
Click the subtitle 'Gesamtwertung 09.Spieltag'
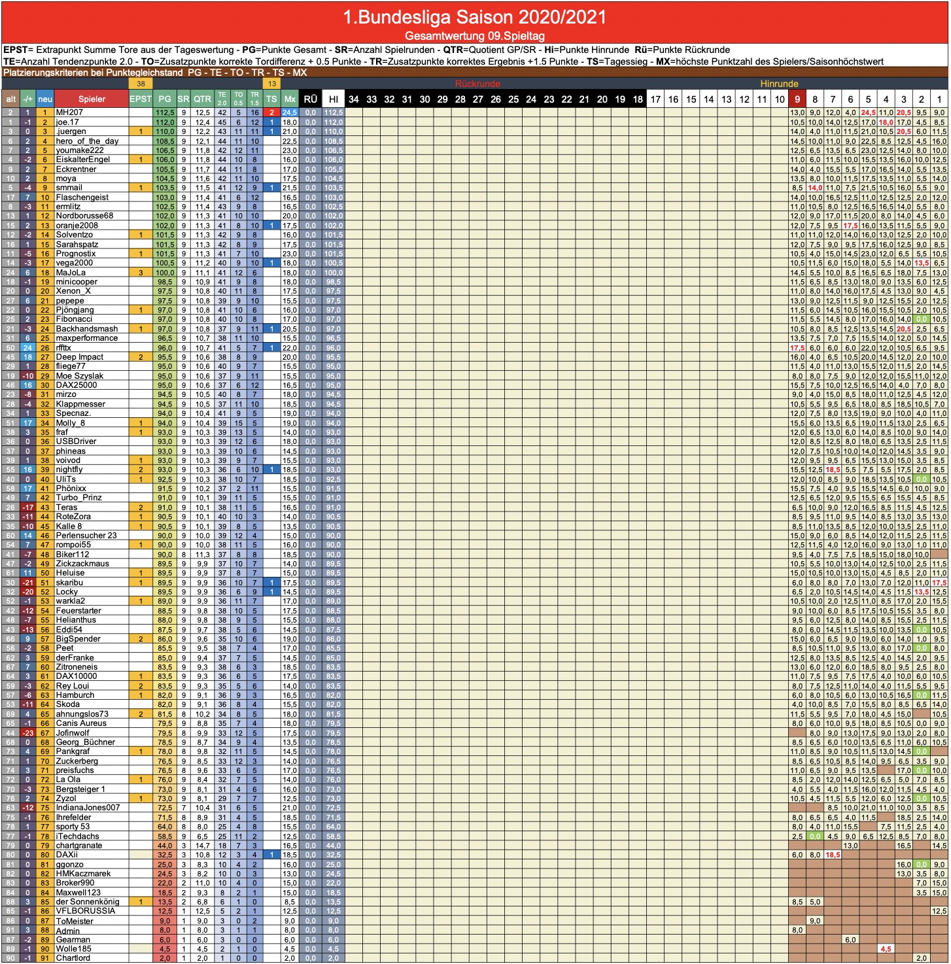point(475,35)
